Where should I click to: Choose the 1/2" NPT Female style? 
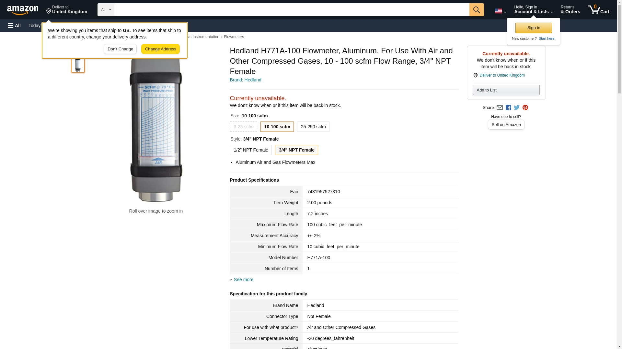click(x=250, y=150)
